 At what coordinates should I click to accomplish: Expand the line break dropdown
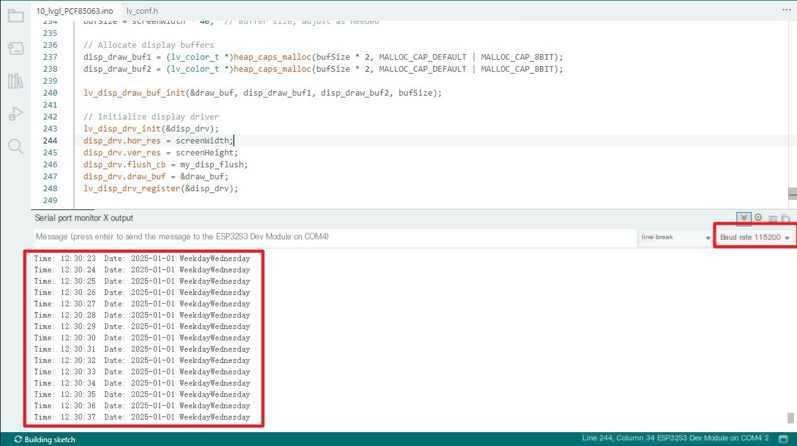pos(675,237)
